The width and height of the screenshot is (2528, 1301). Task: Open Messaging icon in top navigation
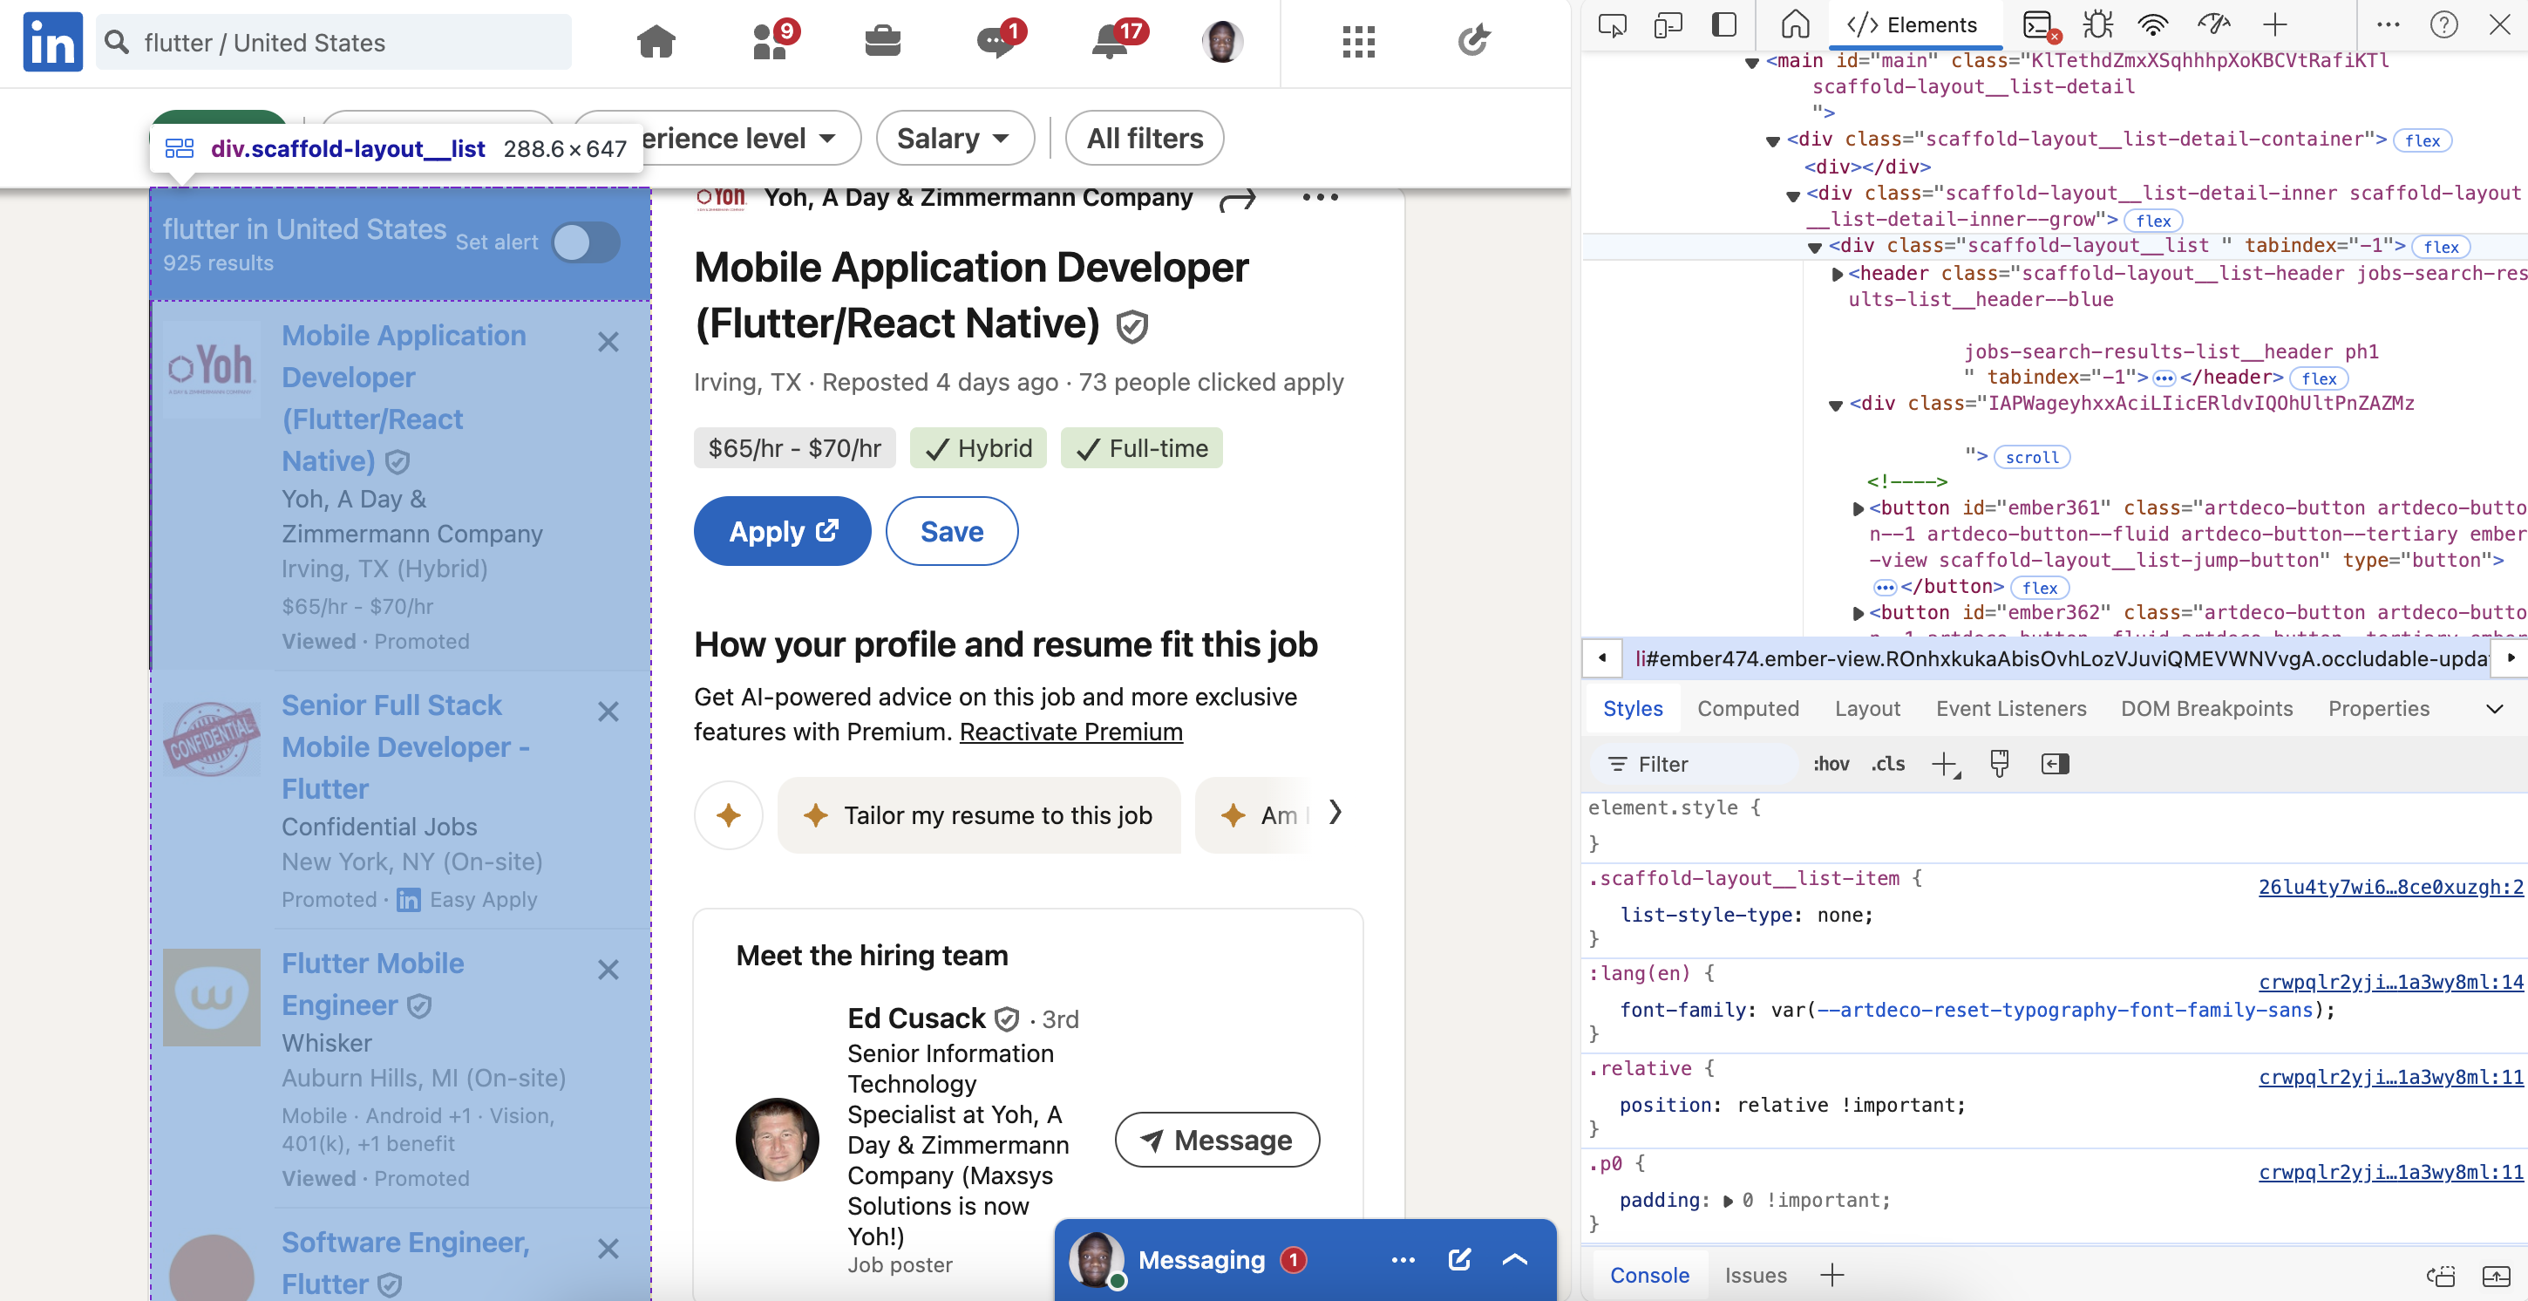[997, 42]
